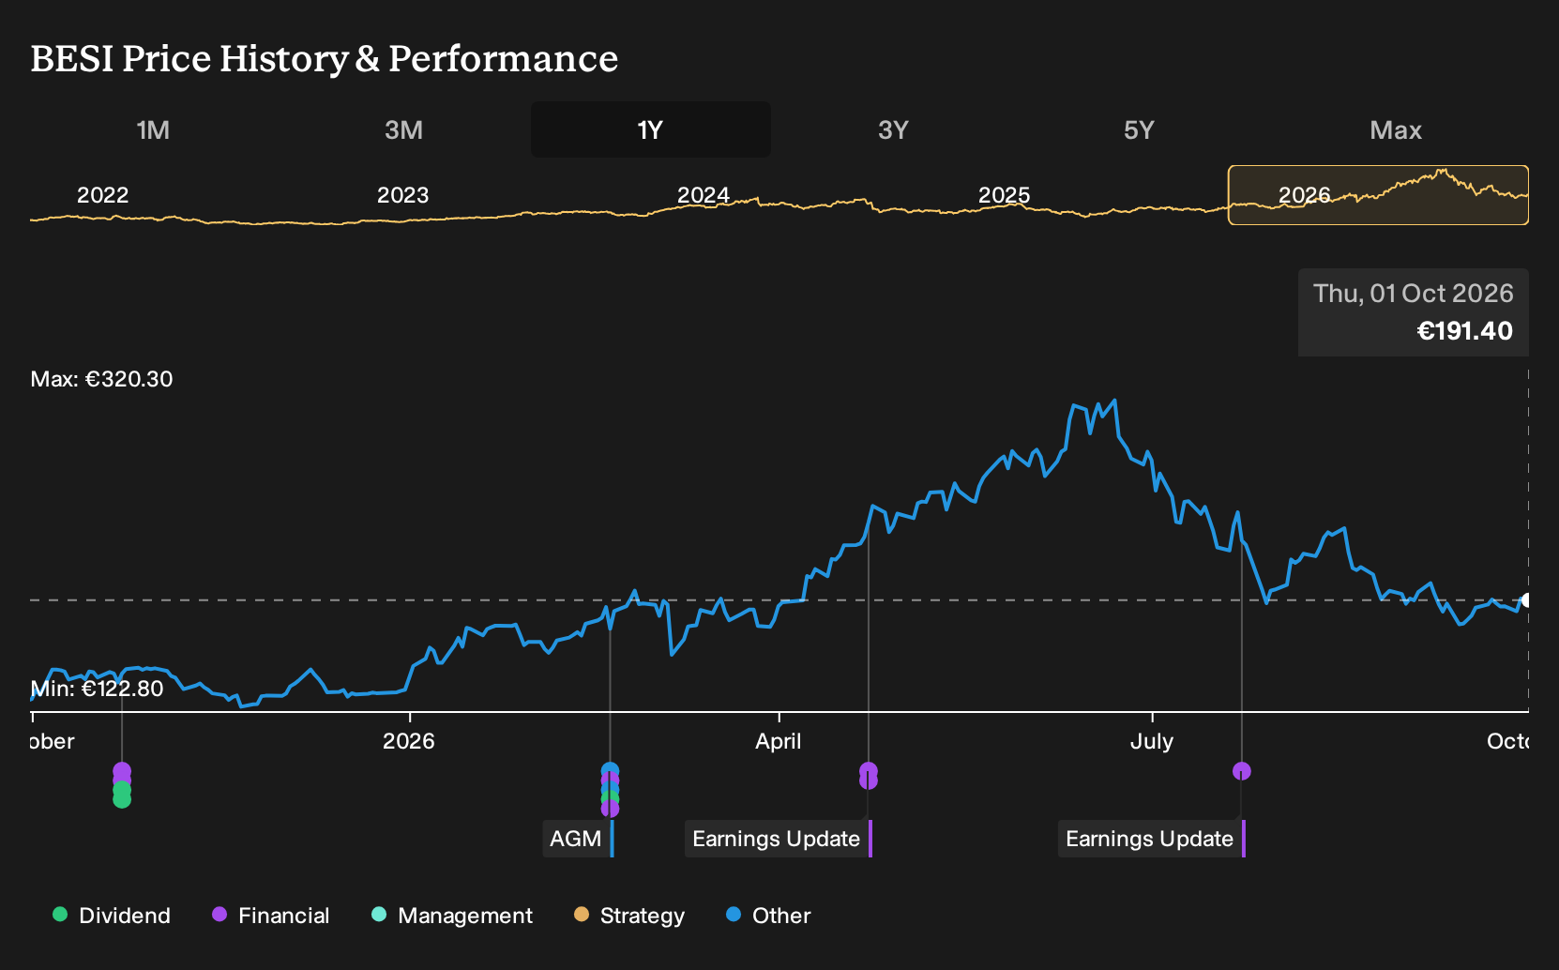Click the white current-price point on chart
The height and width of the screenshot is (970, 1559).
(1526, 600)
